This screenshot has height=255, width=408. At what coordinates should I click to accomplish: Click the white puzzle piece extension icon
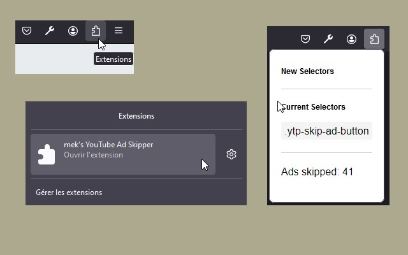click(47, 154)
